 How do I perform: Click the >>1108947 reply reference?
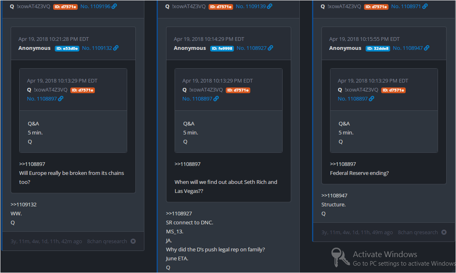coord(334,195)
